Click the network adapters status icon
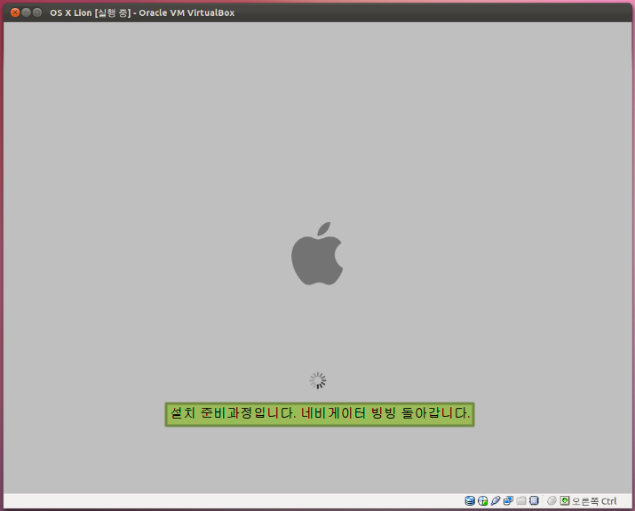Image resolution: width=635 pixels, height=511 pixels. (508, 501)
